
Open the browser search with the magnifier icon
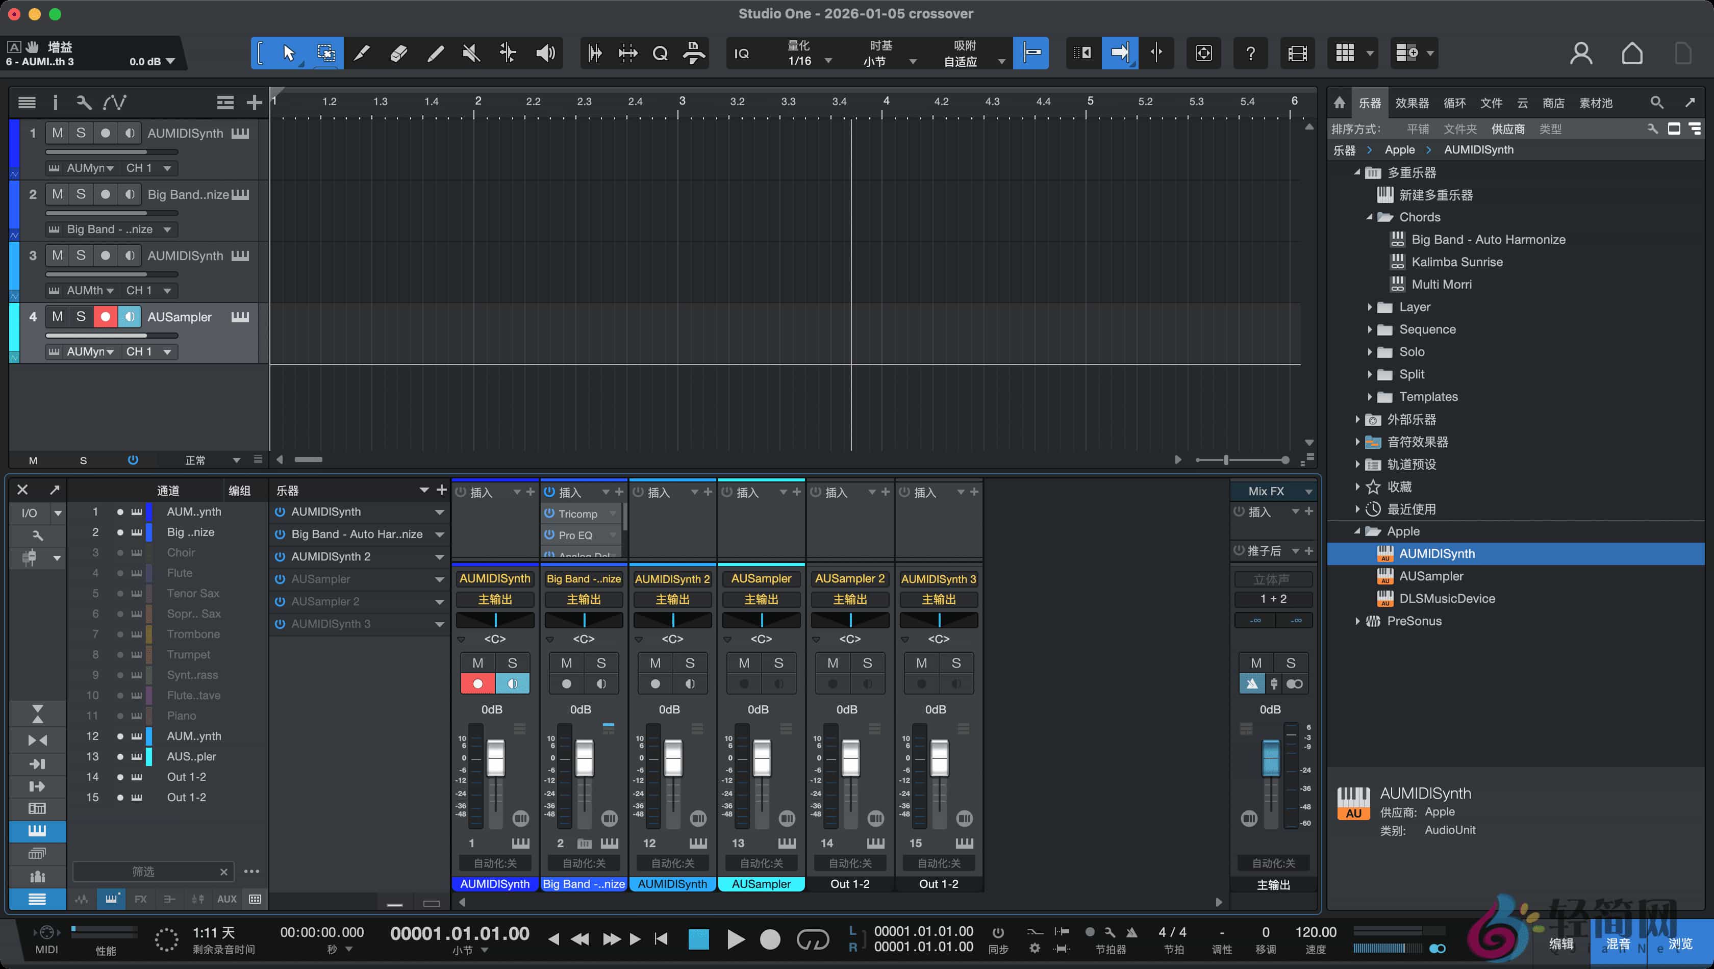(1657, 103)
